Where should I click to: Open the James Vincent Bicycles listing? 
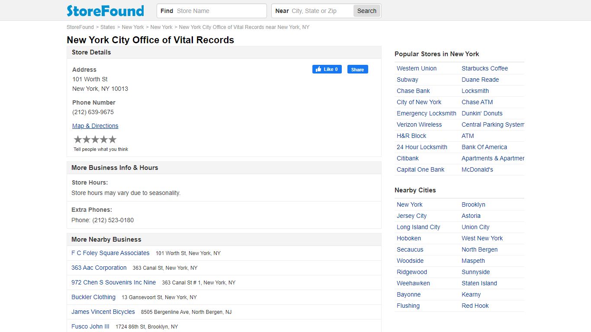pyautogui.click(x=103, y=312)
